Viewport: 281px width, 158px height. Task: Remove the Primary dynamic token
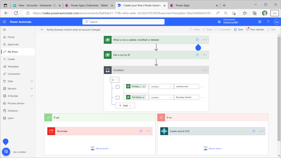coord(144,87)
